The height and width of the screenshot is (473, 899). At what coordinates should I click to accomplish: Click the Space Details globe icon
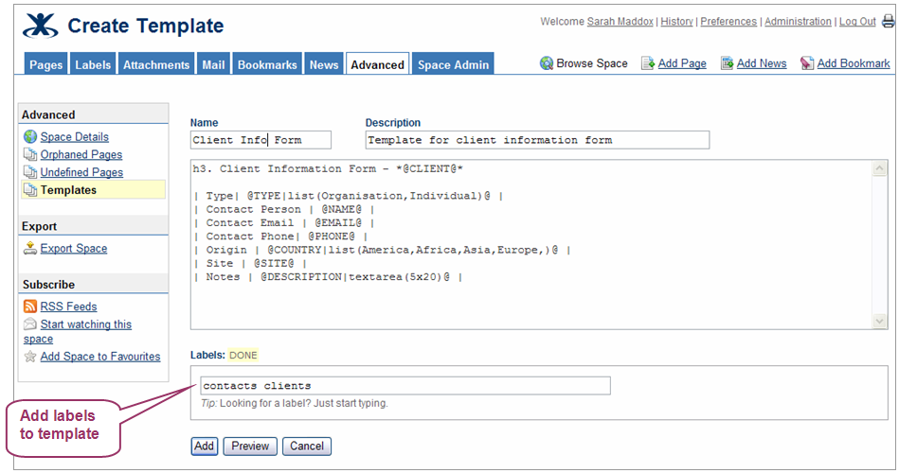(30, 136)
